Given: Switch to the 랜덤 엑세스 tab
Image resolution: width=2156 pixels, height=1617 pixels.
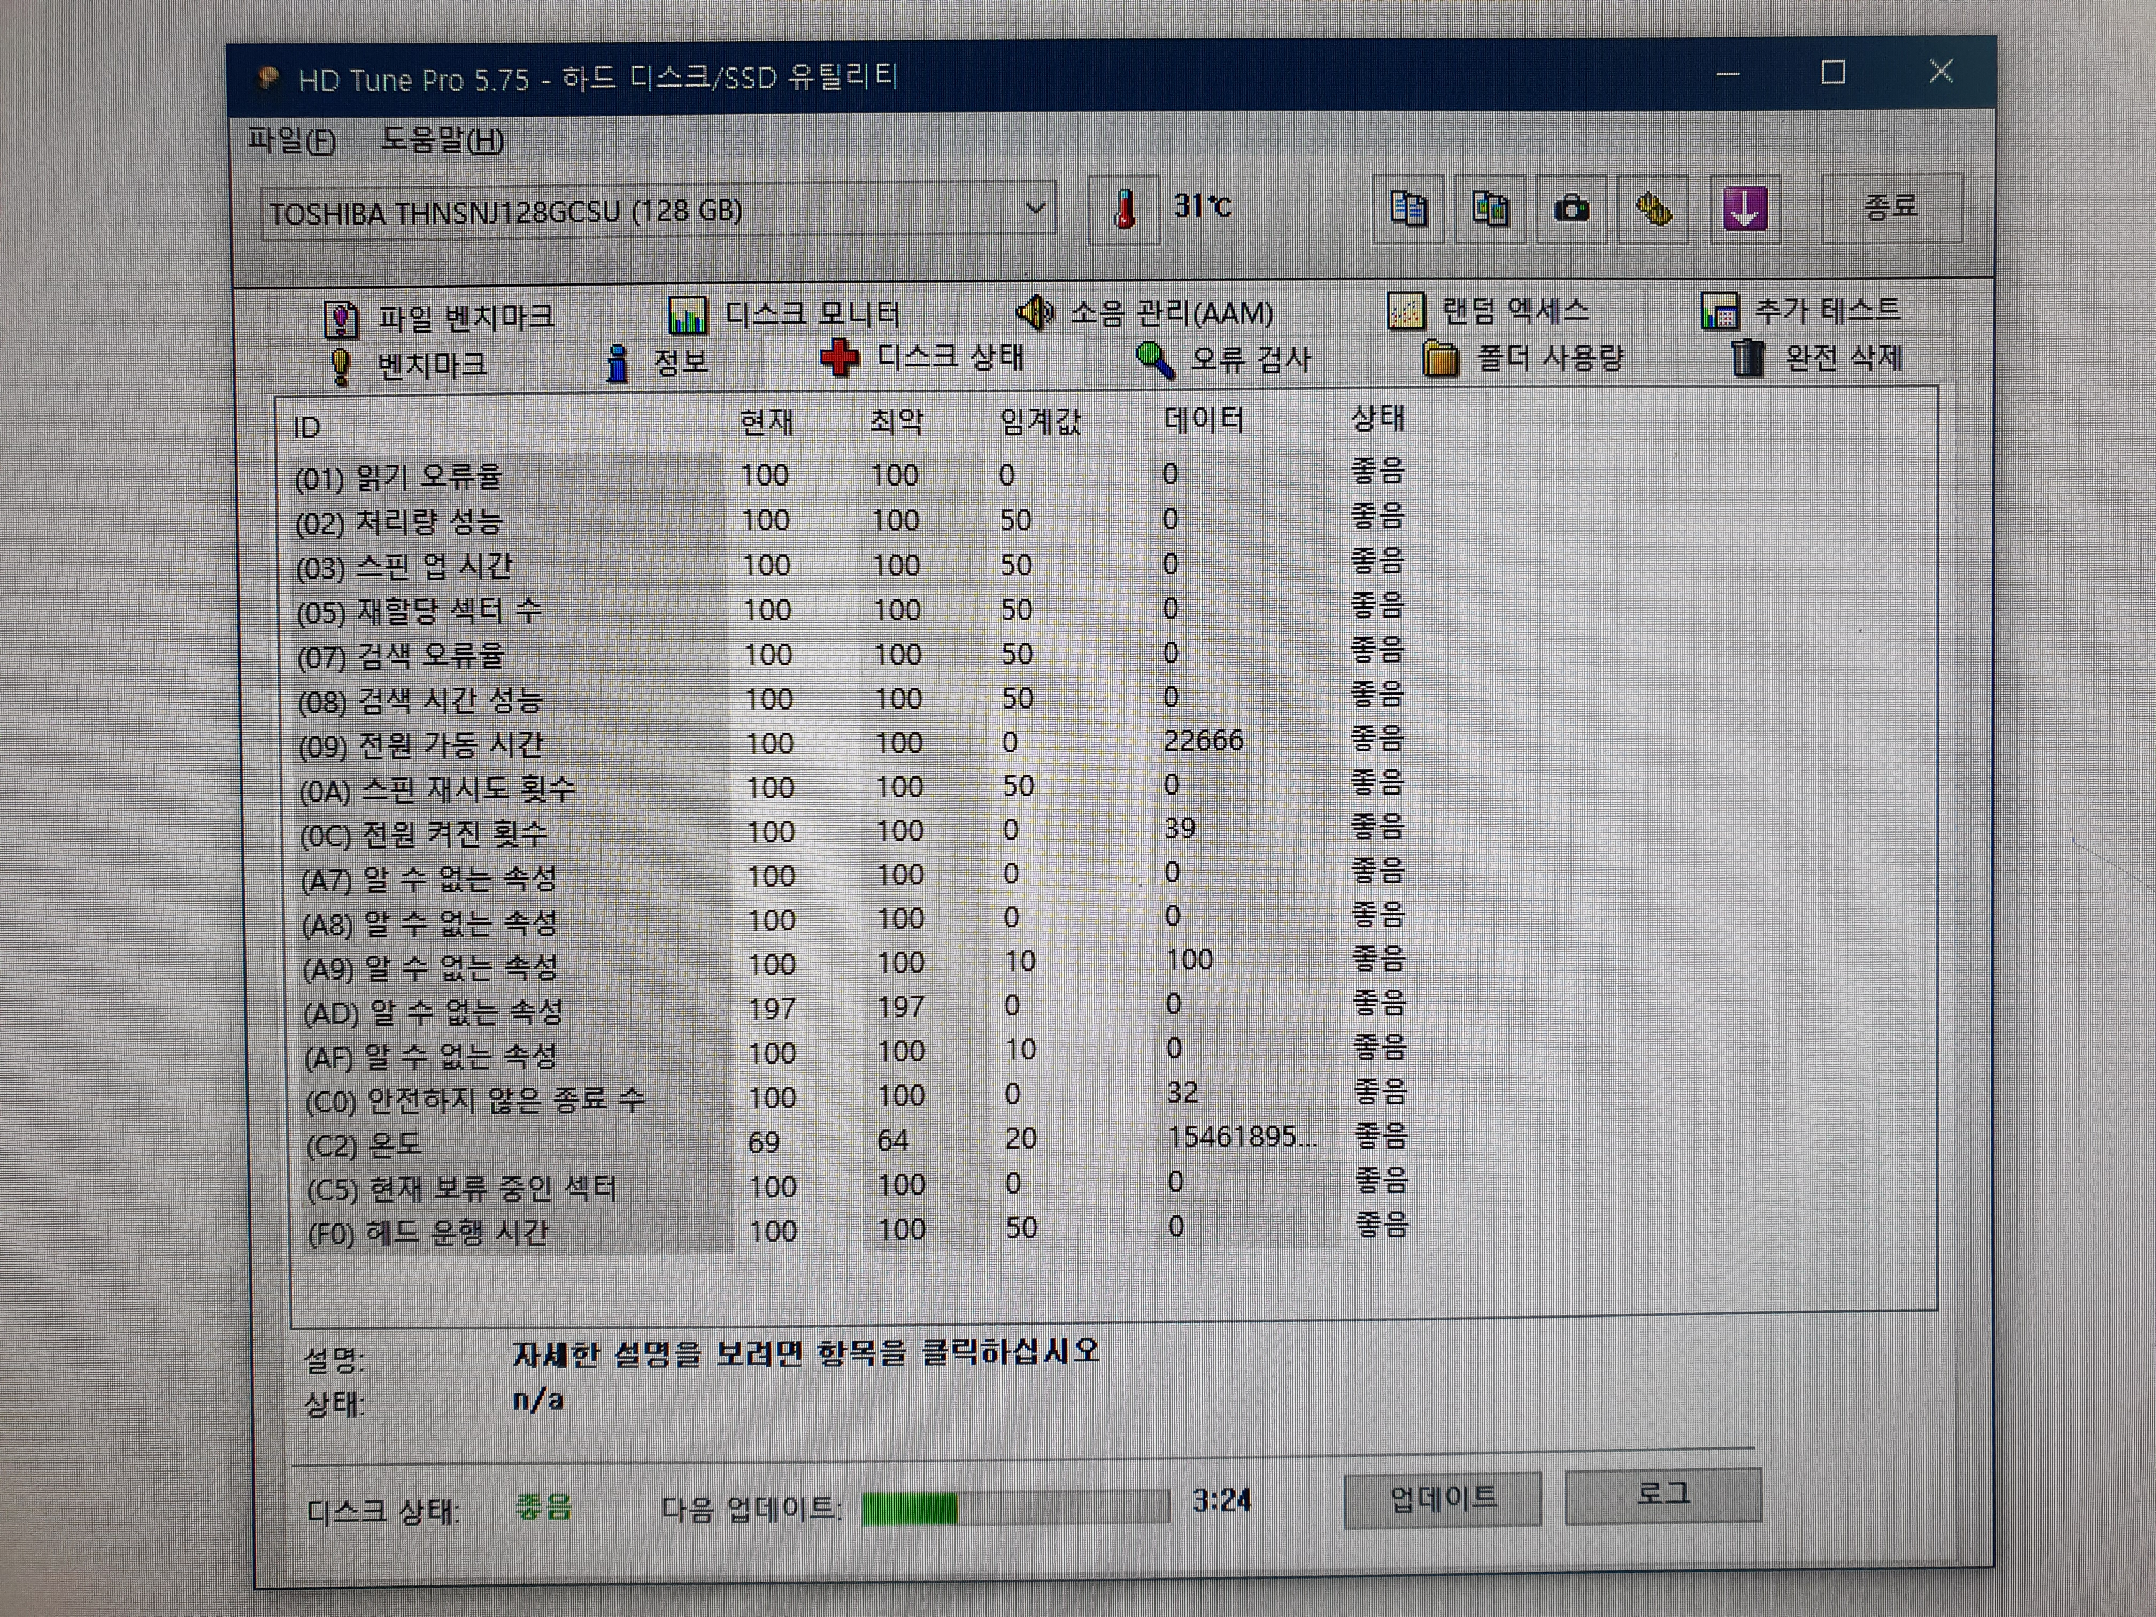Looking at the screenshot, I should click(x=1488, y=311).
